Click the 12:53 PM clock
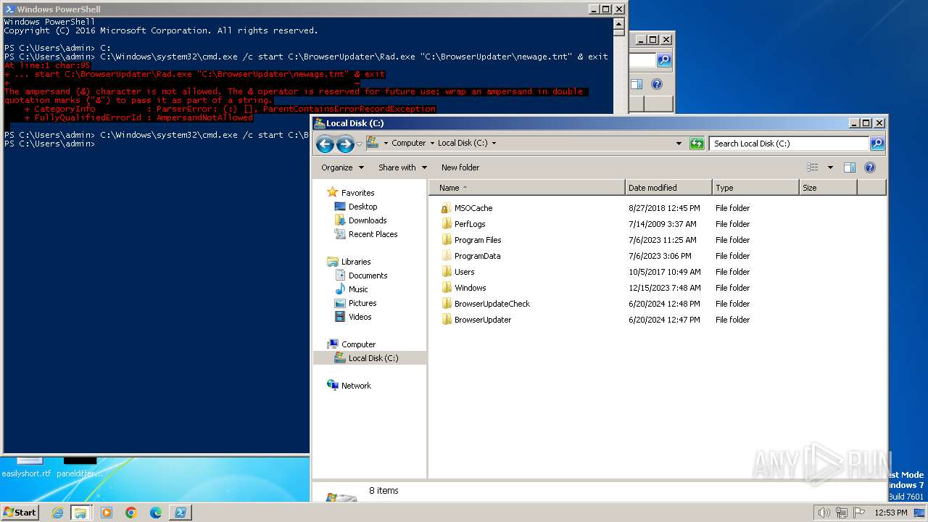This screenshot has width=928, height=522. coord(891,513)
